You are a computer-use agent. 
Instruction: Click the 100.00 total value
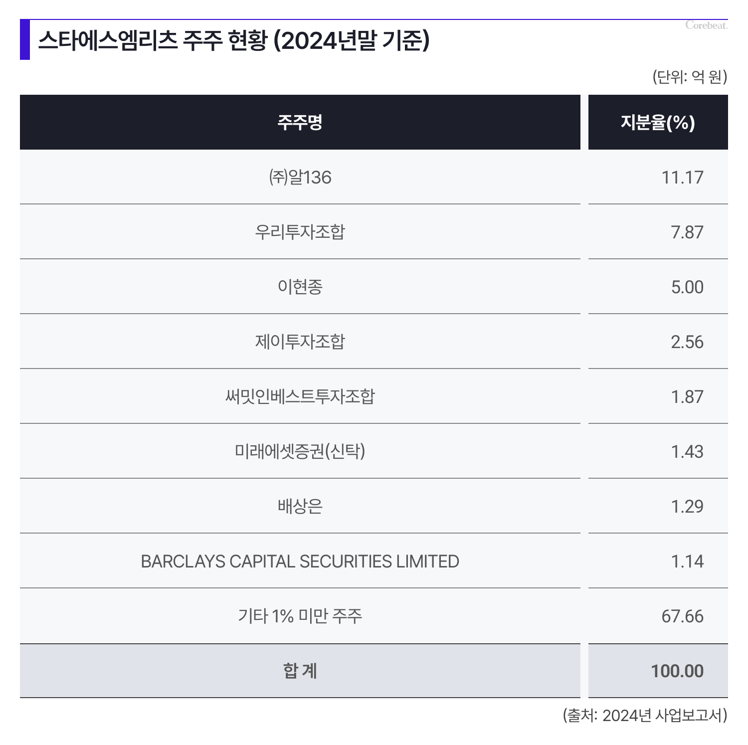[677, 671]
